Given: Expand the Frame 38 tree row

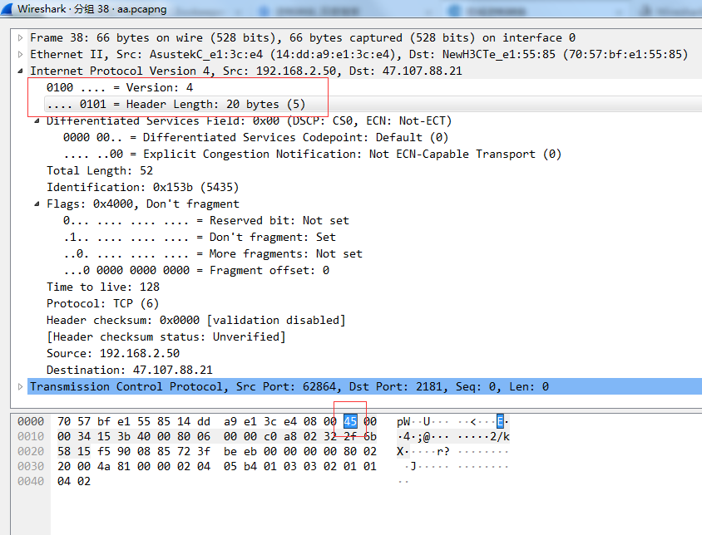Looking at the screenshot, I should pos(20,38).
